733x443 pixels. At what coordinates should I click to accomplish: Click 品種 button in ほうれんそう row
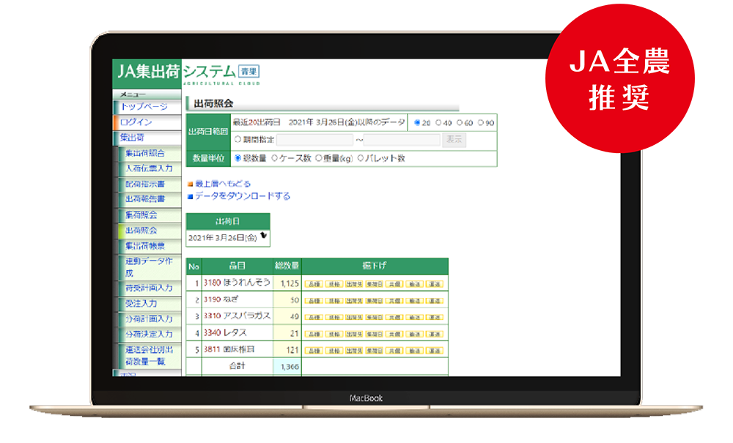[314, 284]
